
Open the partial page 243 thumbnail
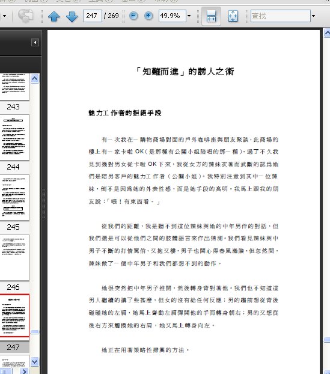coord(14,87)
